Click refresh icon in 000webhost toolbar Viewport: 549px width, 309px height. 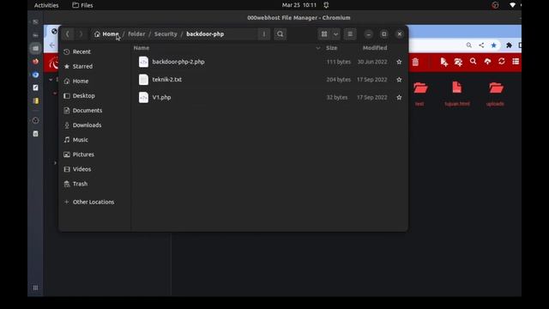[x=502, y=62]
